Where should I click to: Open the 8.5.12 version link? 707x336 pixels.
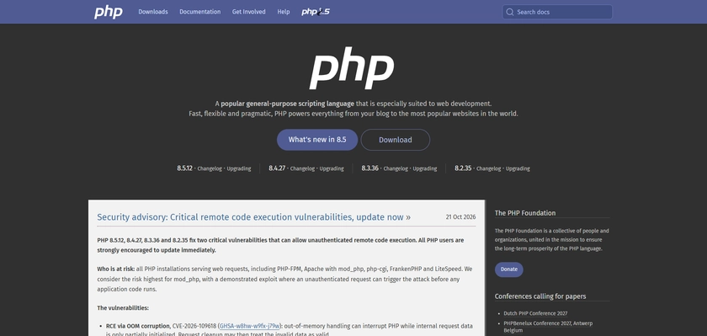pos(185,168)
